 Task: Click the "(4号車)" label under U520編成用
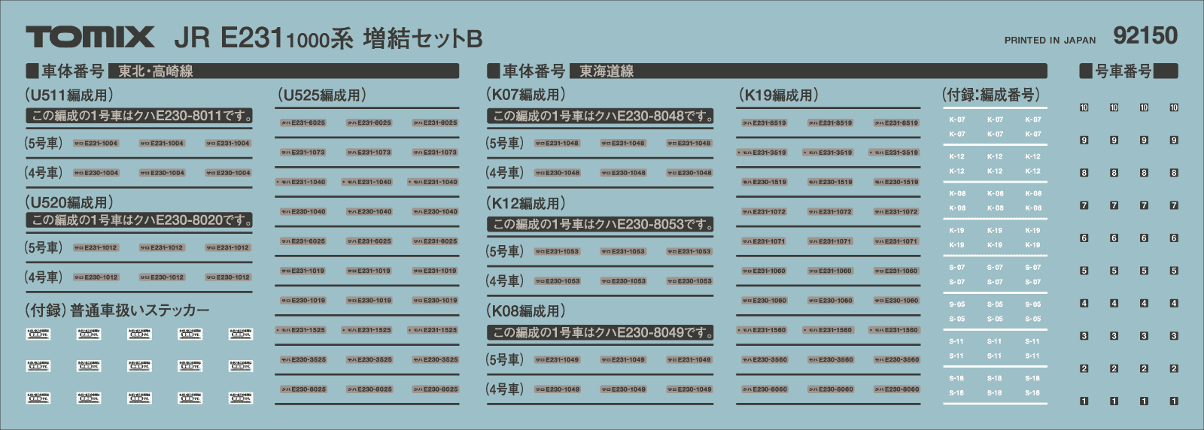[x=44, y=277]
